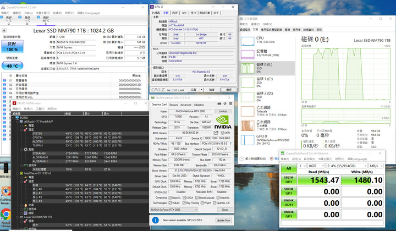Select GPU 0 in Task Manager sidebar
The width and height of the screenshot is (396, 231).
click(x=267, y=140)
